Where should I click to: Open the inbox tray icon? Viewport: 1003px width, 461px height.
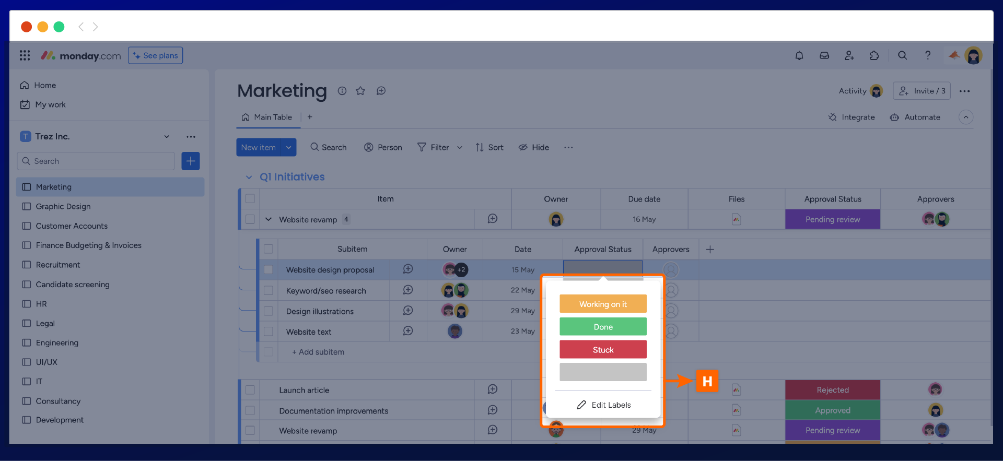click(x=824, y=55)
